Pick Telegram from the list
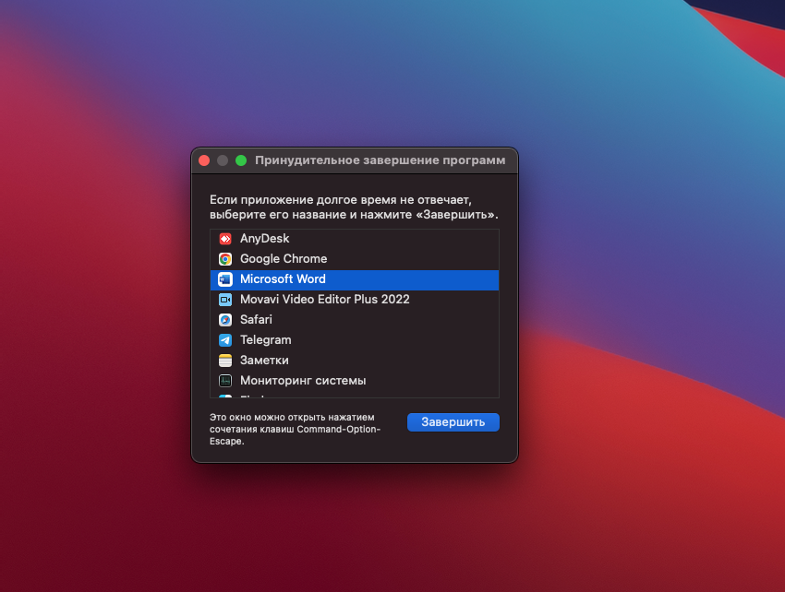The height and width of the screenshot is (592, 785). pos(355,340)
